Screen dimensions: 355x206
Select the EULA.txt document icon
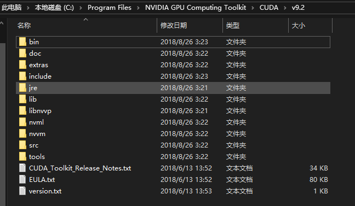point(22,180)
